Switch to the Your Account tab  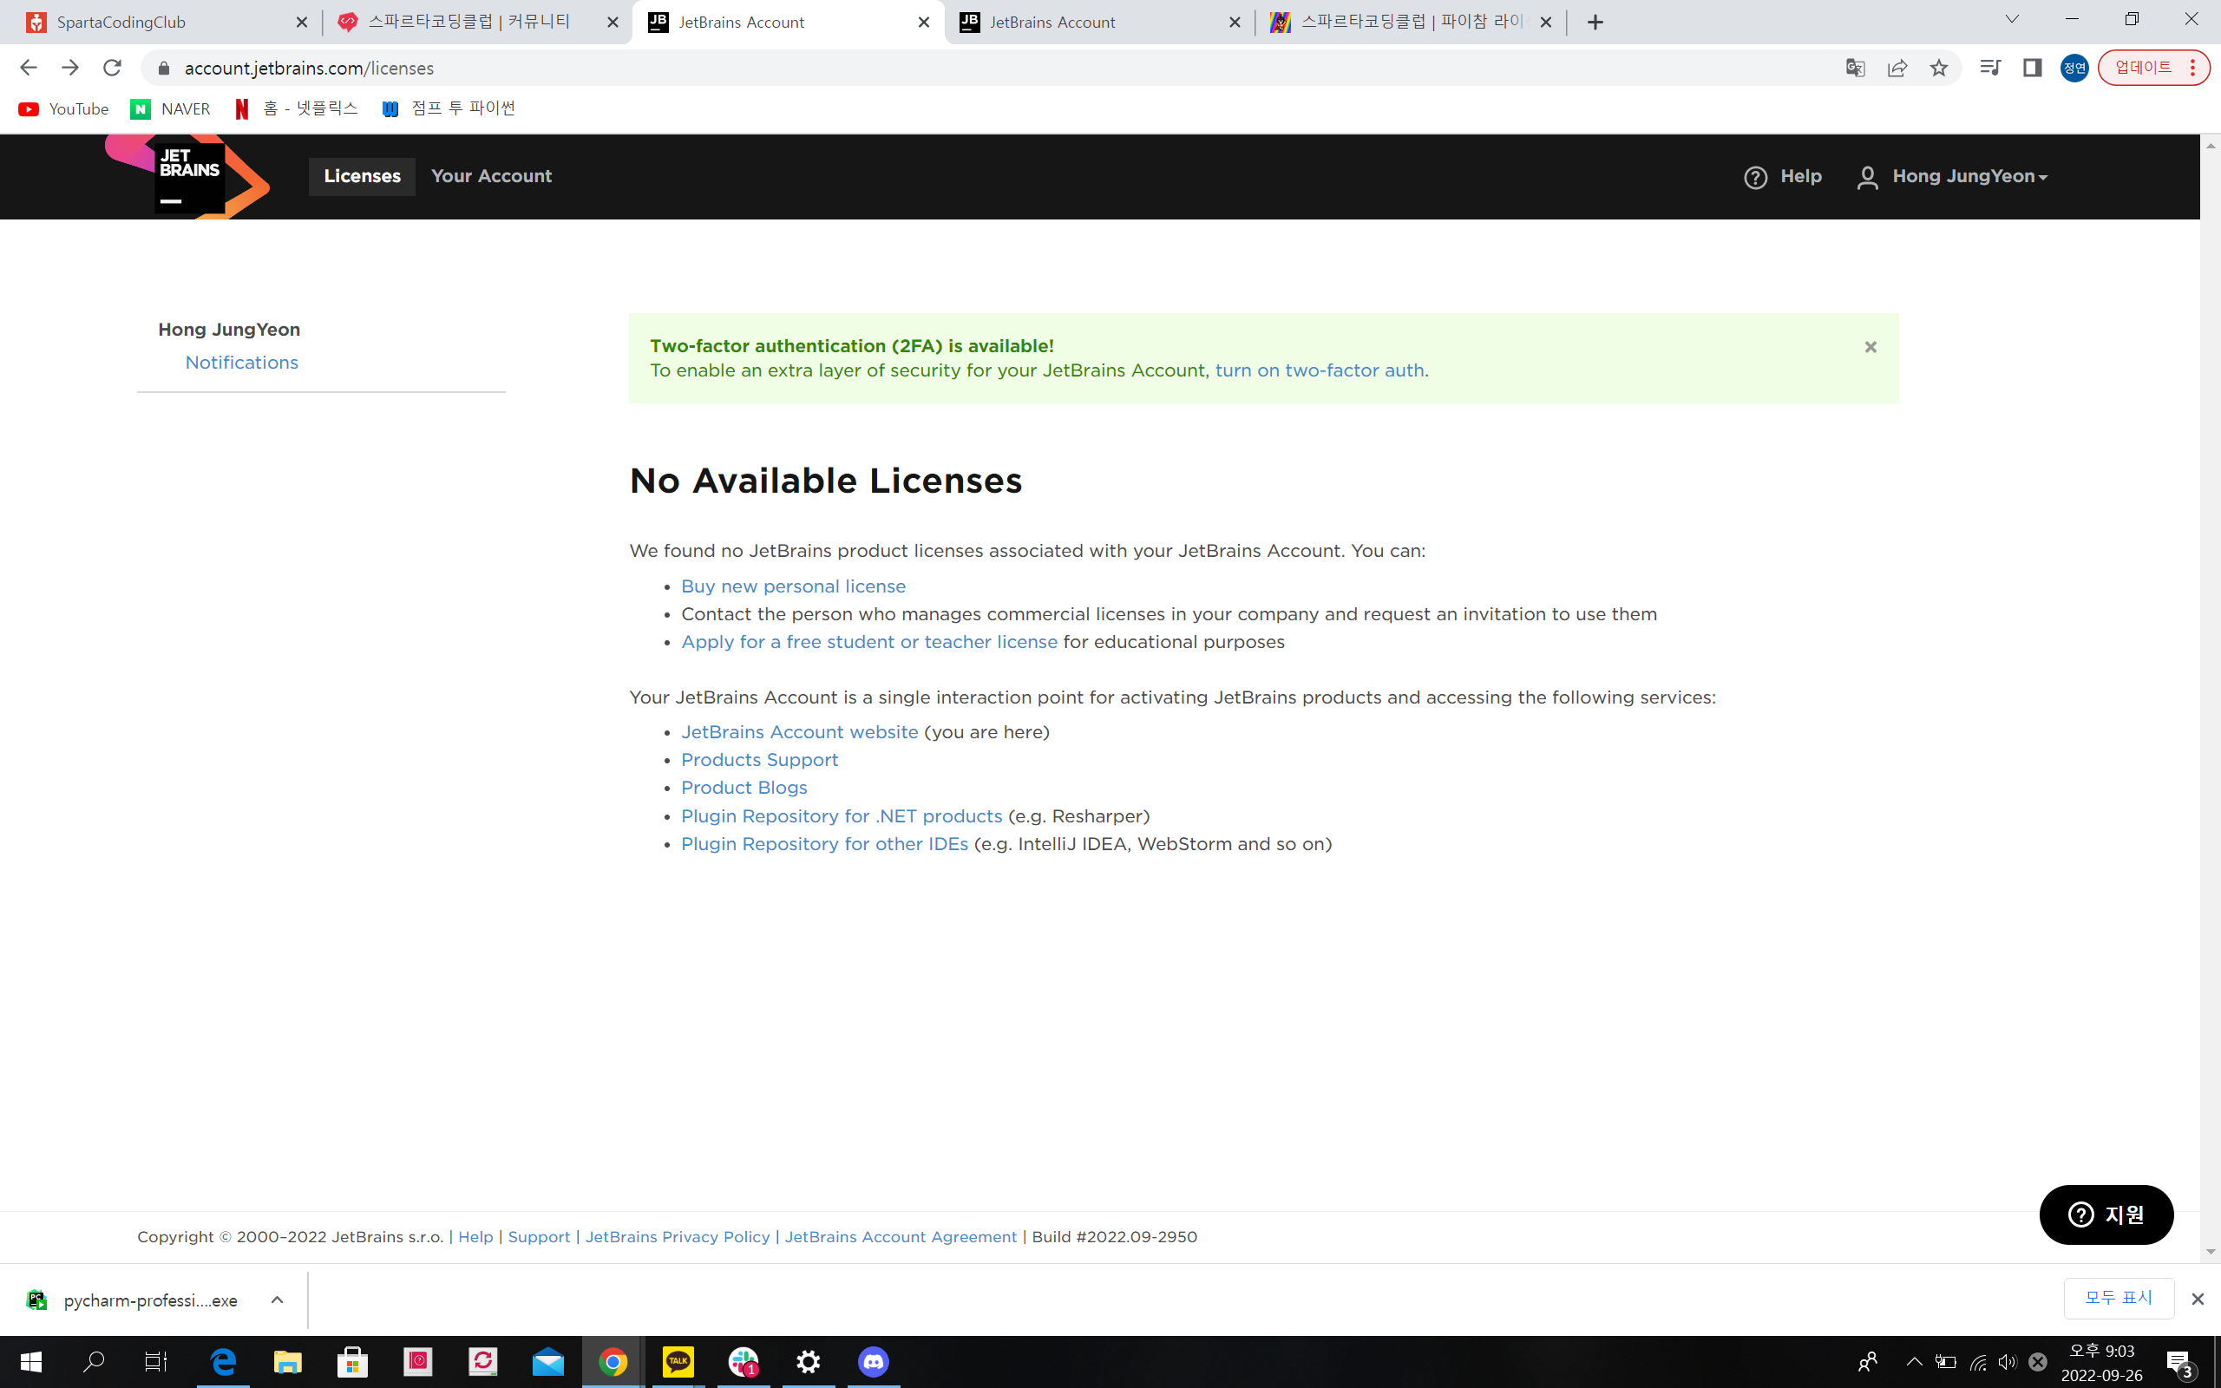pyautogui.click(x=491, y=176)
